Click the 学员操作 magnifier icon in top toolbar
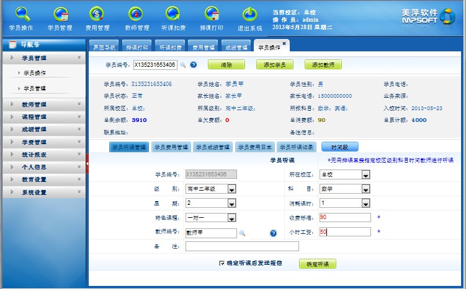Image resolution: width=466 pixels, height=289 pixels. pos(22,14)
